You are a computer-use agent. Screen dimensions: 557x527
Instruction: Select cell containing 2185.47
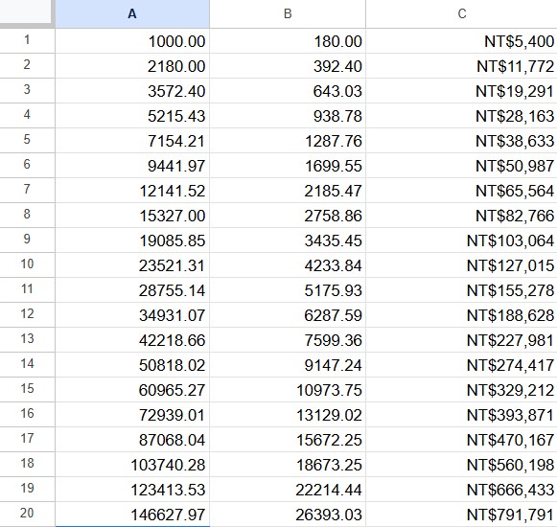click(288, 191)
